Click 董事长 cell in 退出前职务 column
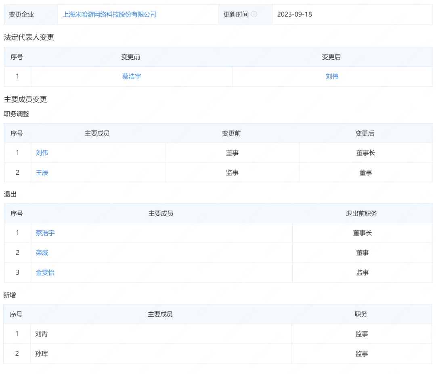Image resolution: width=436 pixels, height=374 pixels. tap(362, 233)
